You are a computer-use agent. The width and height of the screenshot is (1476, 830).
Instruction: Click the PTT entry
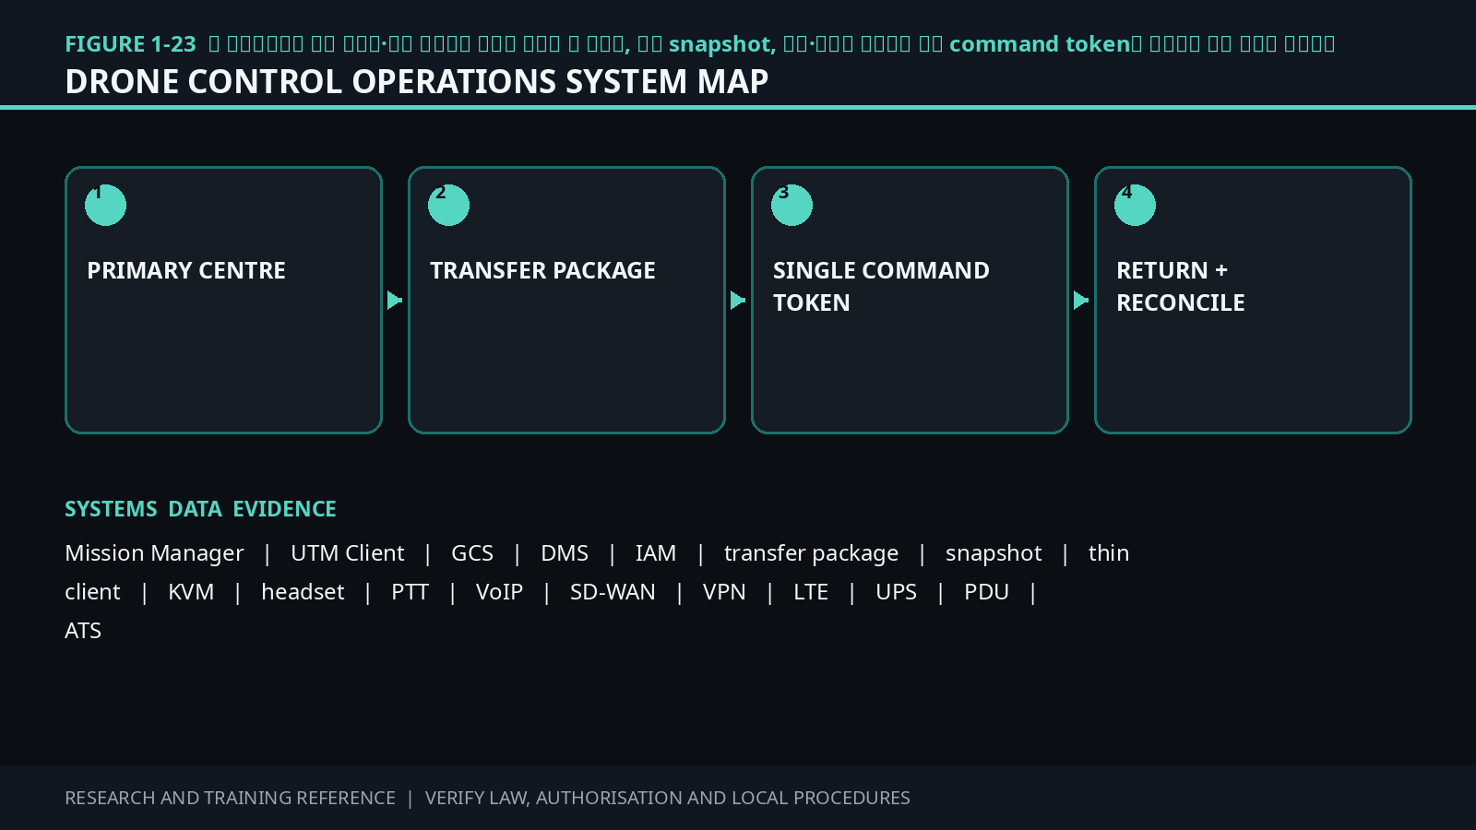point(411,592)
